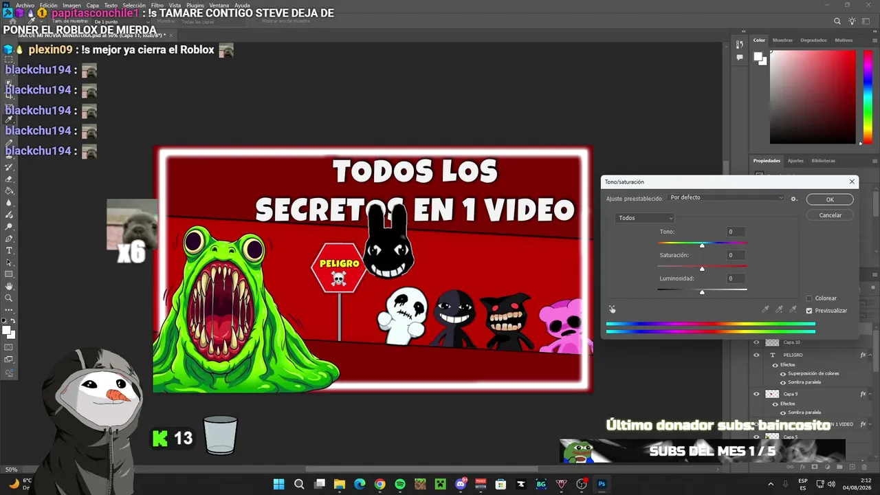
Task: Hide the PELIGRO text layer
Action: tap(756, 355)
